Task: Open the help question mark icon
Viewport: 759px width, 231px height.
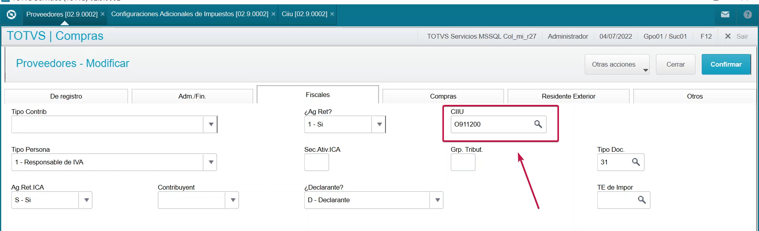Action: [748, 15]
